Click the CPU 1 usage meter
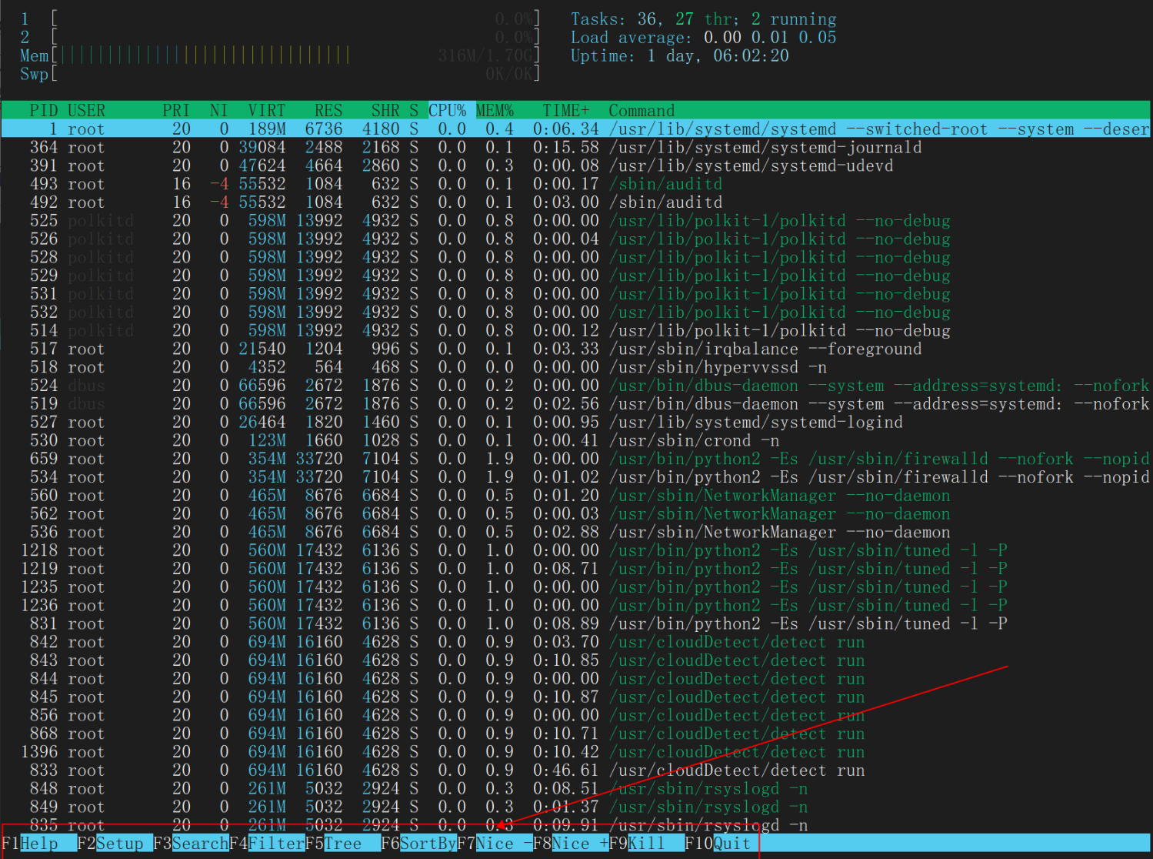The width and height of the screenshot is (1153, 859). click(280, 18)
